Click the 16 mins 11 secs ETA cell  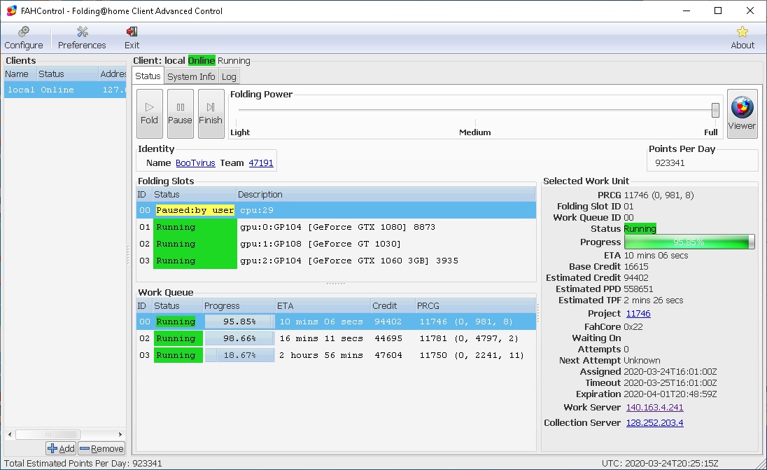click(x=321, y=338)
